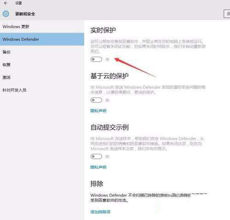Click the settings gear icon
This screenshot has height=220, width=230.
tap(6, 14)
